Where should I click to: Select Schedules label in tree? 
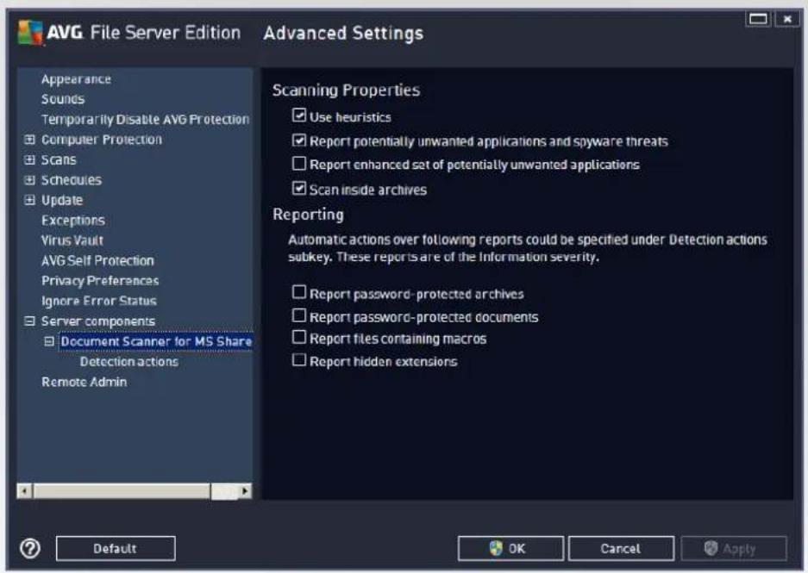72,180
